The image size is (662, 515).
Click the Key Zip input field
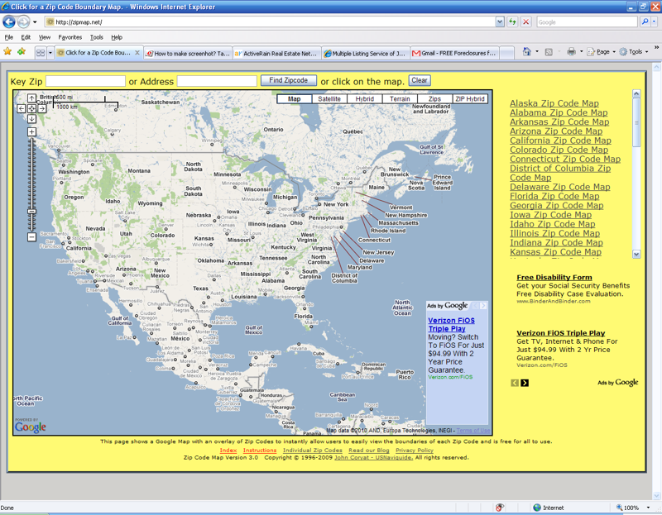tap(85, 81)
